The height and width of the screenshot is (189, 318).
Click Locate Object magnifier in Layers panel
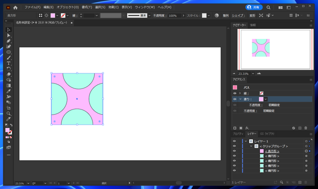(x=282, y=182)
